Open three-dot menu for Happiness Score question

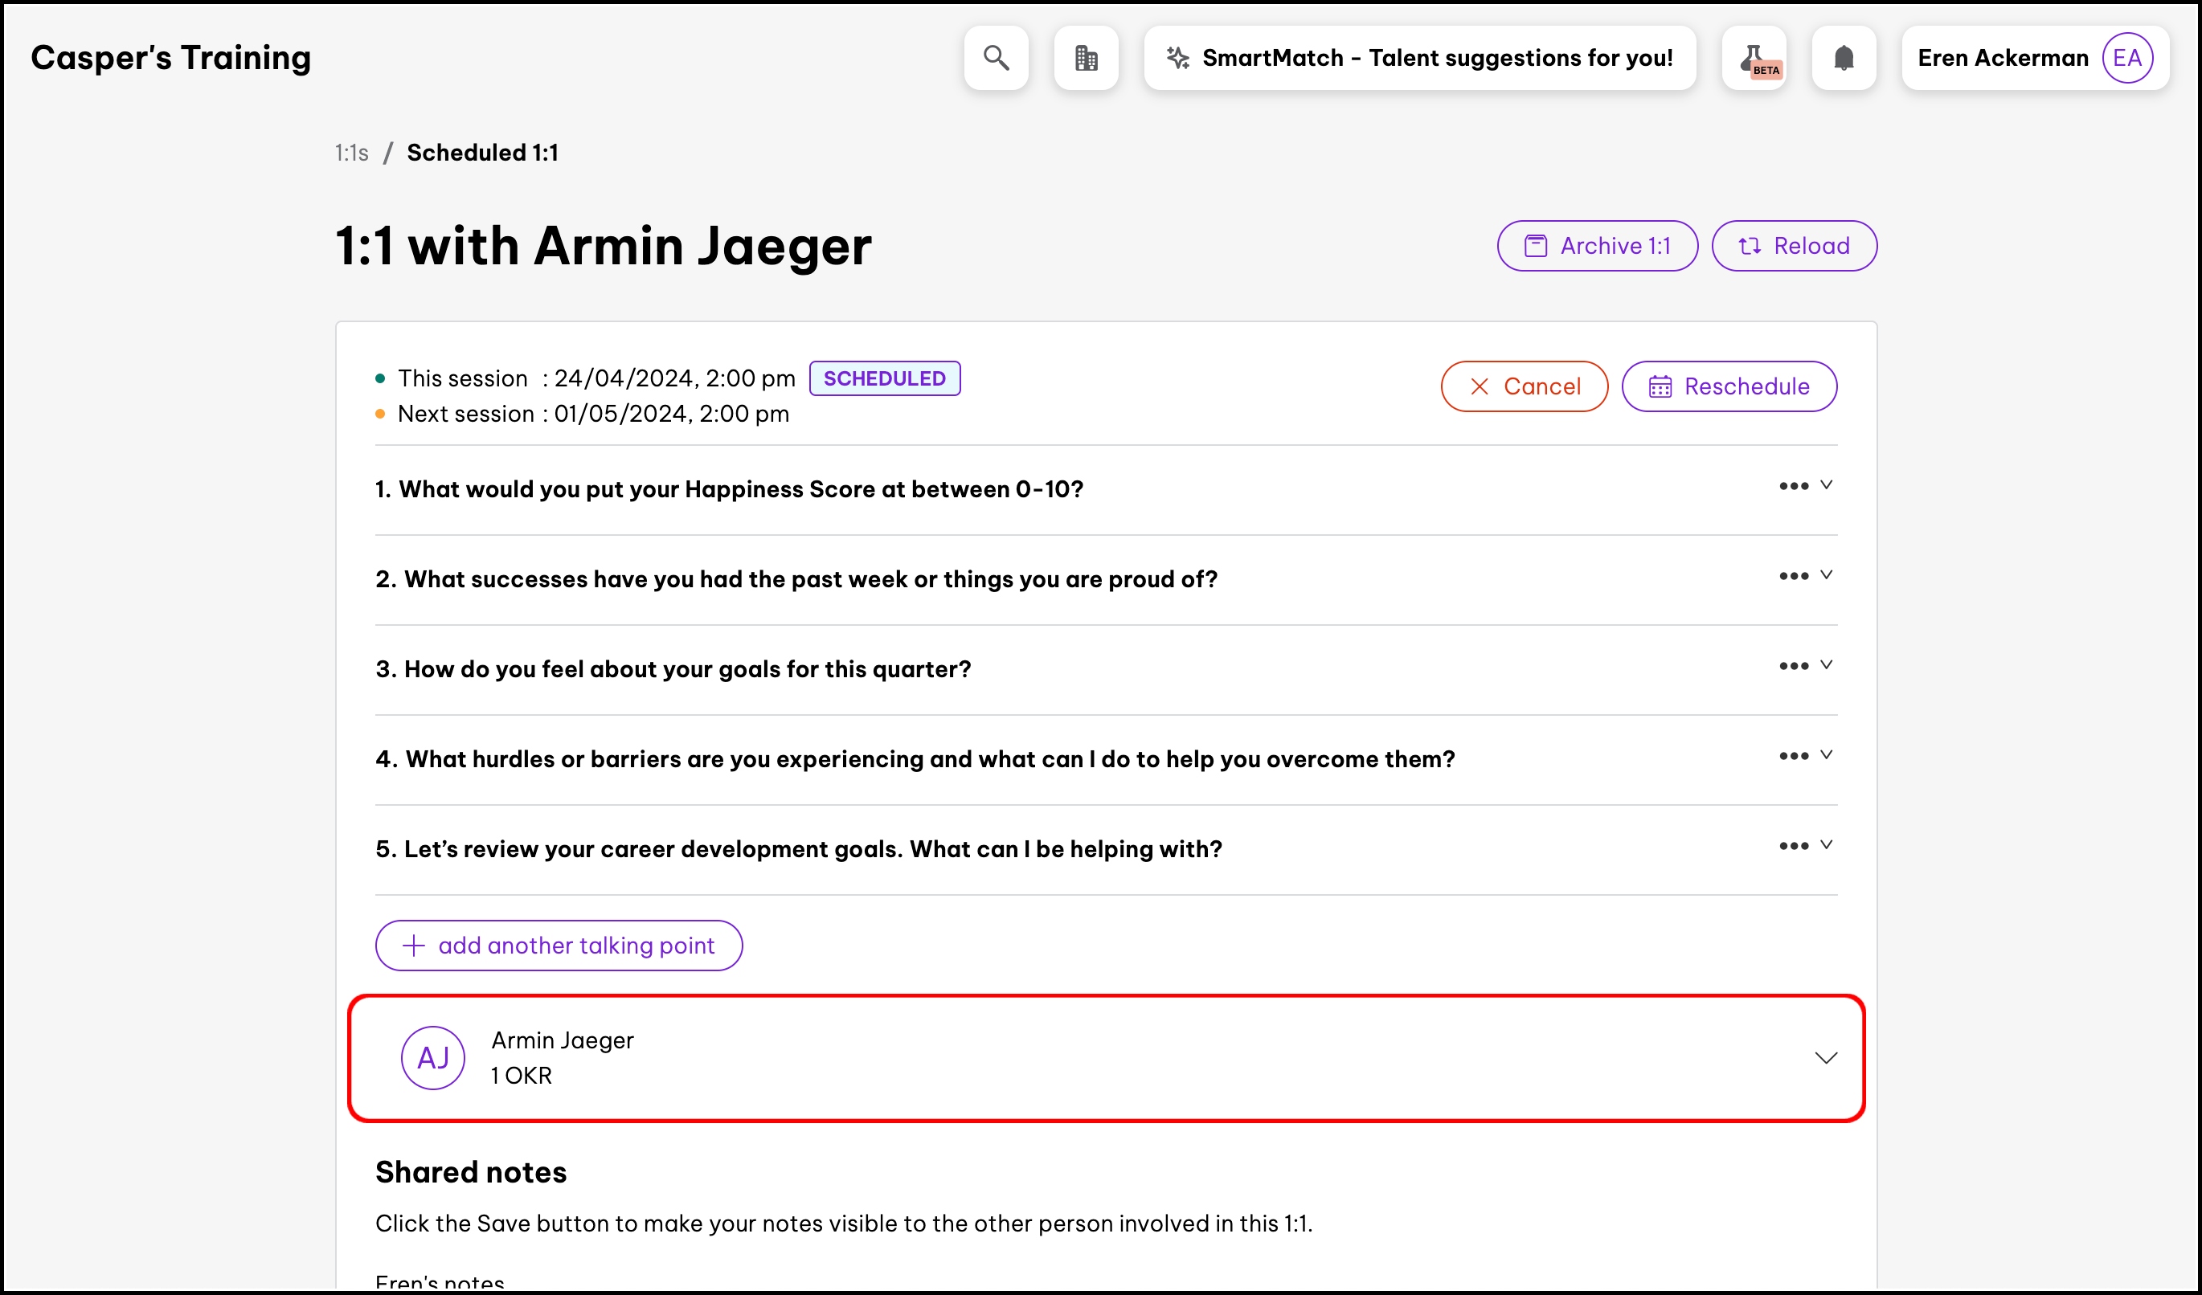[1793, 486]
